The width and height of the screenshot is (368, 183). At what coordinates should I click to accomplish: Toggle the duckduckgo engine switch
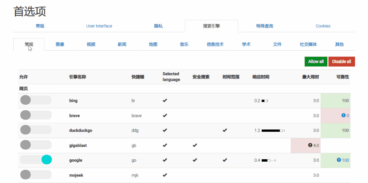[x=36, y=130]
